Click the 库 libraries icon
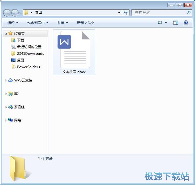This screenshot has width=195, height=185. [10, 94]
